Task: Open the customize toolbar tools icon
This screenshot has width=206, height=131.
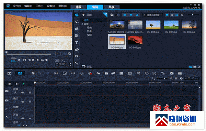Action: pyautogui.click(x=33, y=73)
